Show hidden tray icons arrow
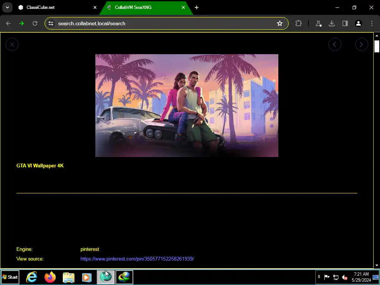The height and width of the screenshot is (285, 380). coord(319,277)
